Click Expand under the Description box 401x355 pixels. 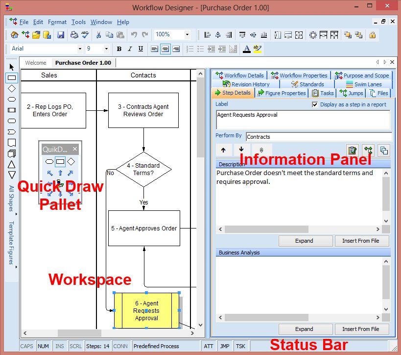click(x=305, y=241)
